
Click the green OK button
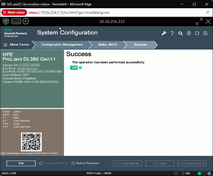[x=74, y=68]
